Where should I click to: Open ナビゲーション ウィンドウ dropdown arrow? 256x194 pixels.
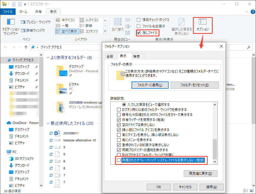[17, 34]
